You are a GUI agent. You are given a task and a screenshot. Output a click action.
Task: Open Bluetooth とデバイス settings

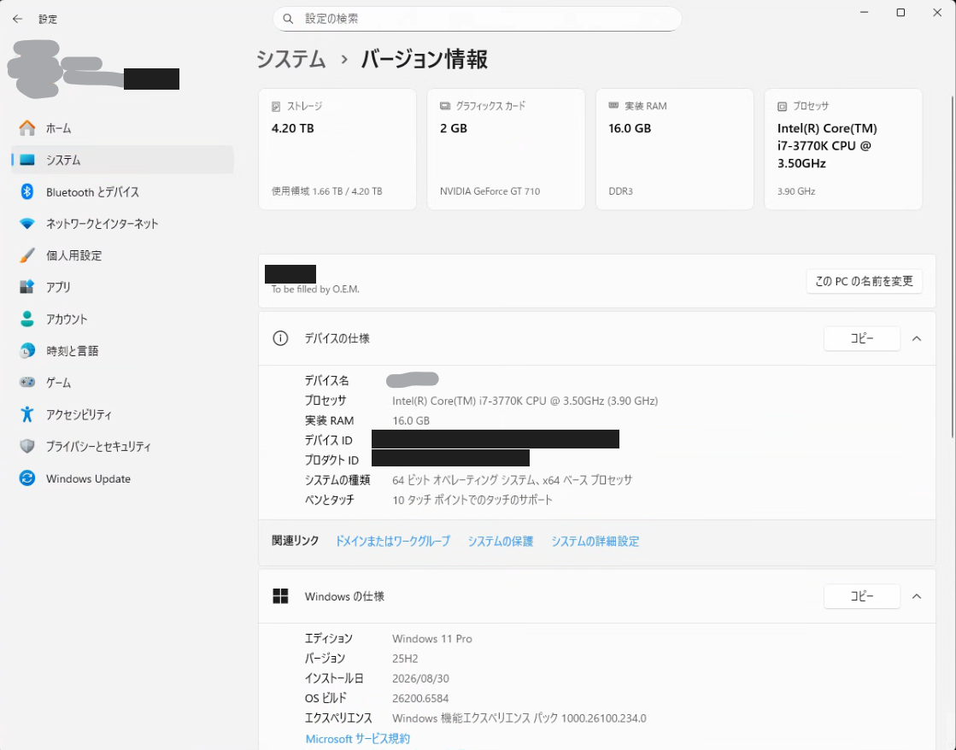[x=122, y=191]
